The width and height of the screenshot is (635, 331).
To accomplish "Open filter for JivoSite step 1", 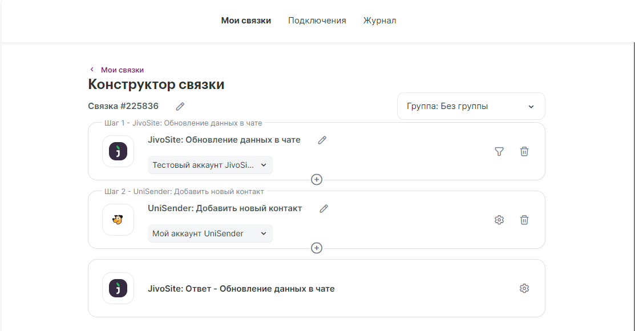I will tap(499, 152).
